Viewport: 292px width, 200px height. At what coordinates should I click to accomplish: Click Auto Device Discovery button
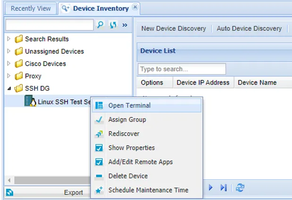tap(249, 28)
